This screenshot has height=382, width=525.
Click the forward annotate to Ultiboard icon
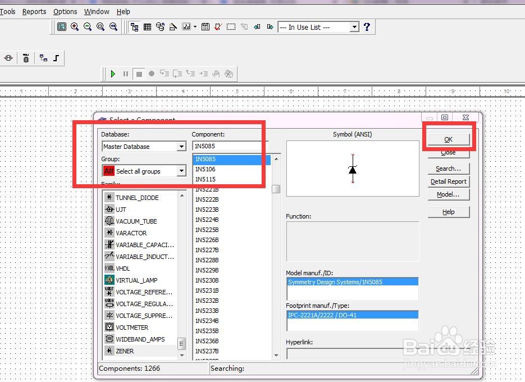point(270,27)
